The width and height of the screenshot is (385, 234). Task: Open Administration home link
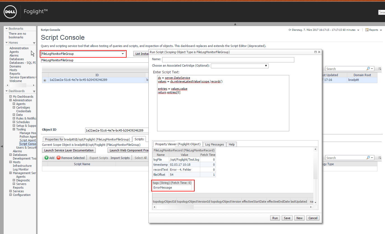point(19,48)
